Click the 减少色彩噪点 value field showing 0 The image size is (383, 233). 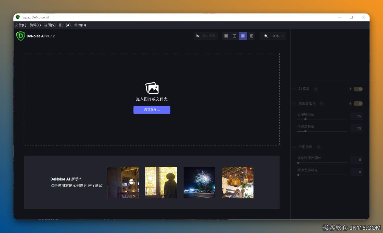pos(357,172)
